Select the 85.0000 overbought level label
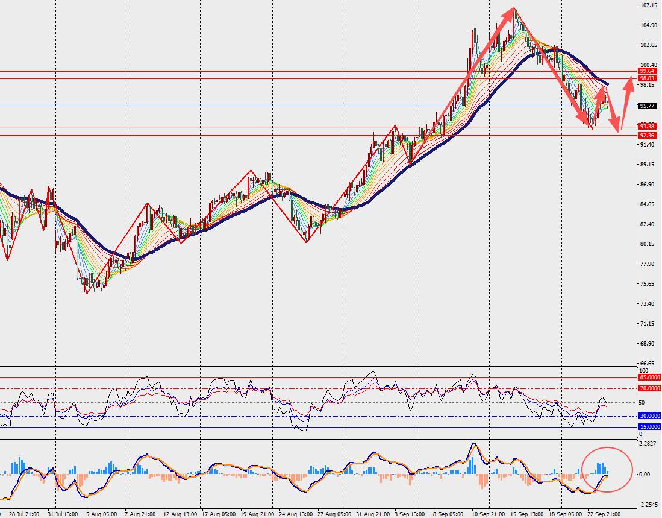The image size is (662, 518). pyautogui.click(x=649, y=377)
